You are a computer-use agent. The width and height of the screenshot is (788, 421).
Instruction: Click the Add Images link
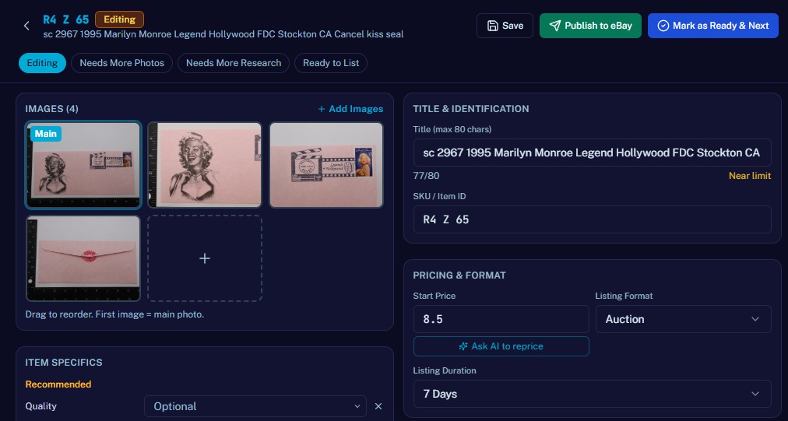click(x=350, y=108)
